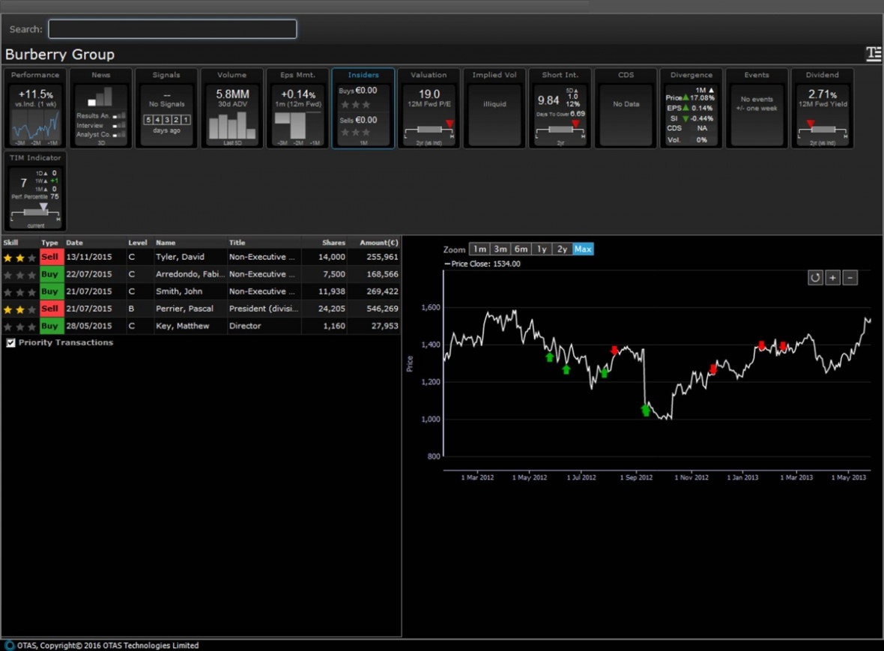
Task: Open the News tile
Action: tap(101, 108)
